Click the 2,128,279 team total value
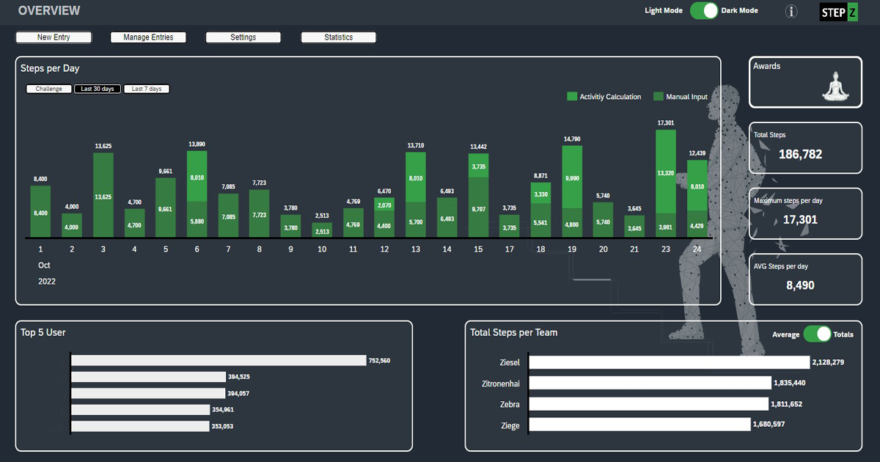The height and width of the screenshot is (462, 880). point(828,362)
